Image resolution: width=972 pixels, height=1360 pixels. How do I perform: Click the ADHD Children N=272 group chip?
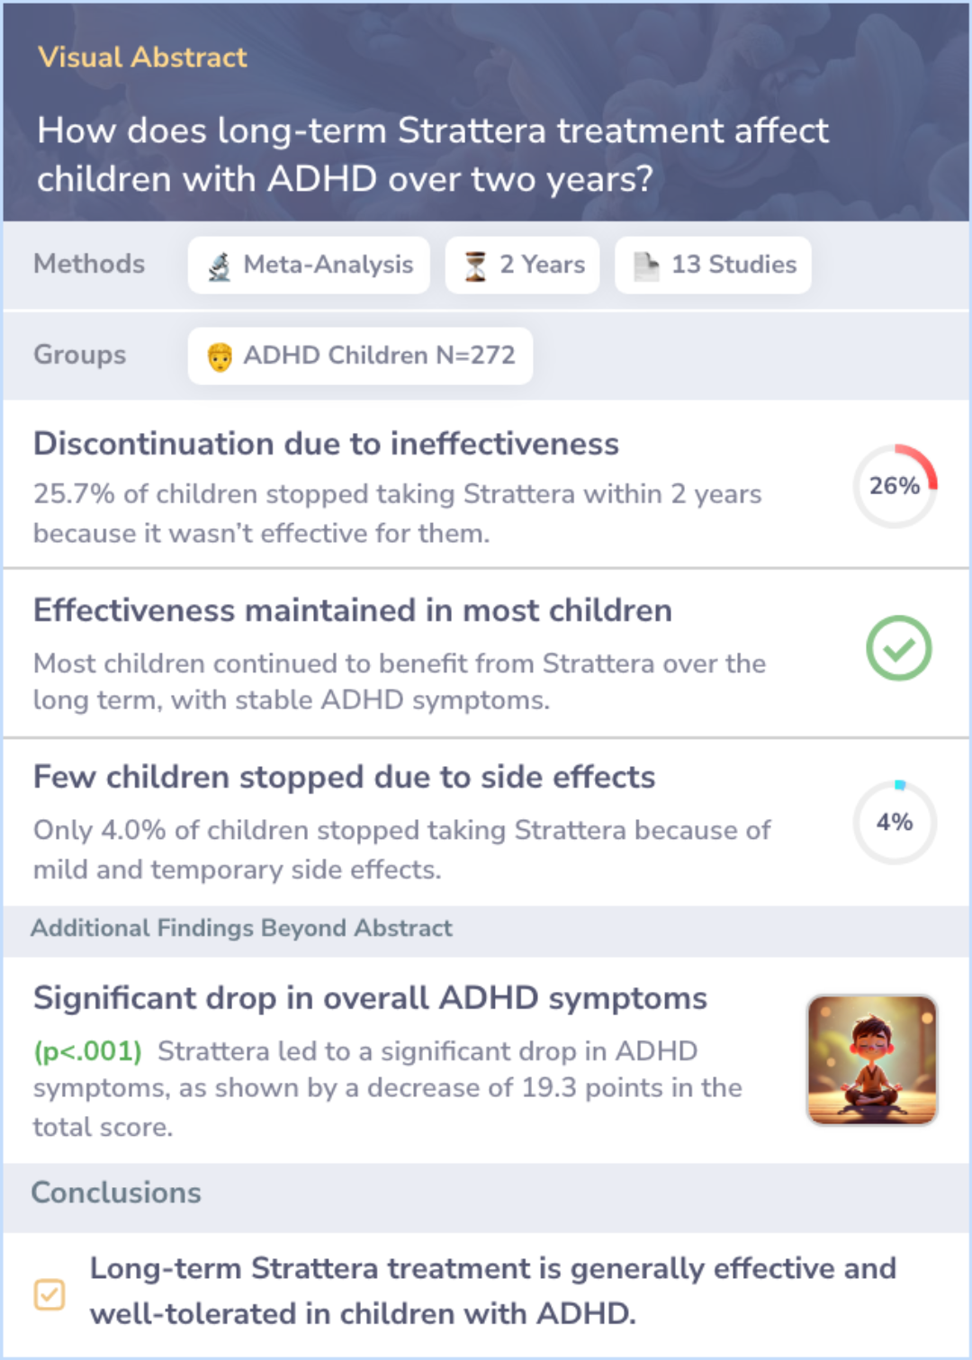[x=360, y=356]
